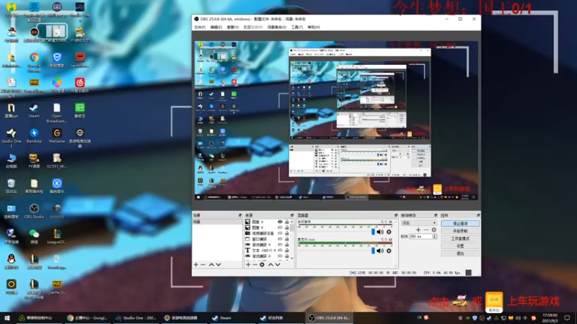Viewport: 577px width, 324px height.
Task: Open the Steam desktop shortcut
Action: [34, 111]
